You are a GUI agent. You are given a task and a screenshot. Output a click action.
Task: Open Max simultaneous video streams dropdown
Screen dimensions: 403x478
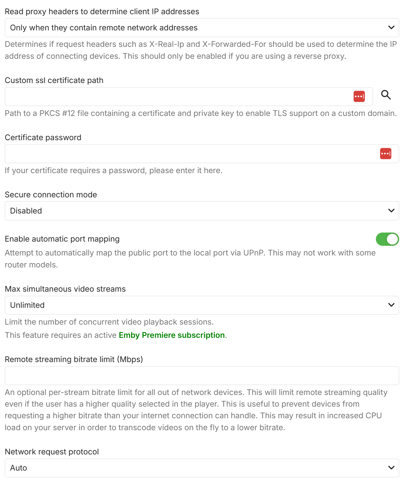click(201, 305)
